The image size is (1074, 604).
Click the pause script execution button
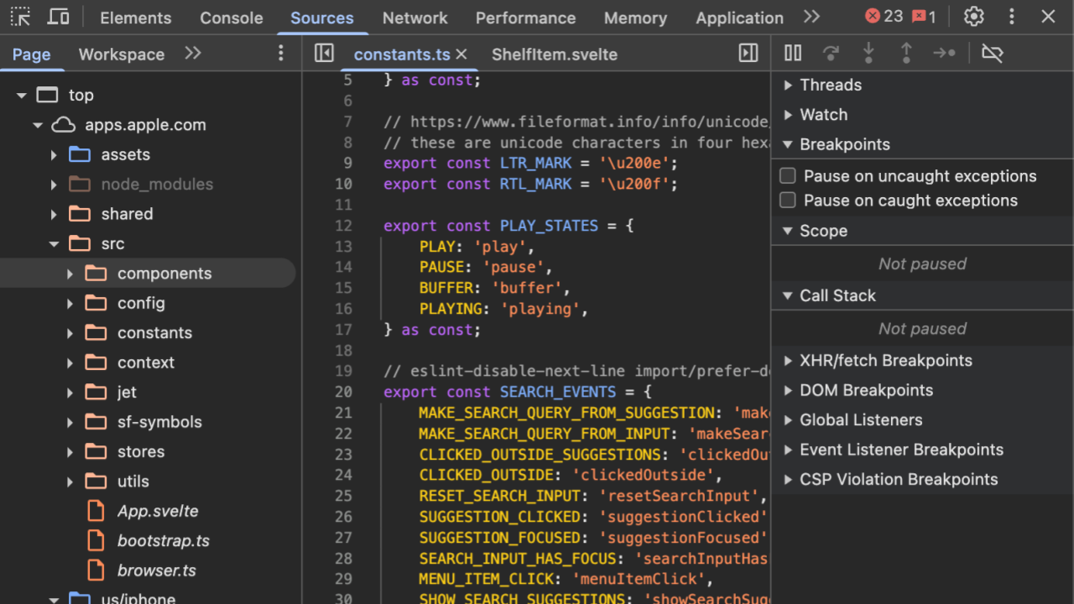pos(793,54)
